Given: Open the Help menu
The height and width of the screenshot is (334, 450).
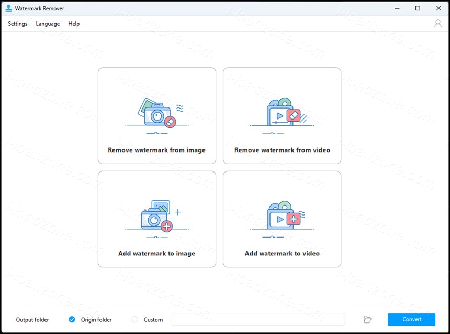Looking at the screenshot, I should coord(74,24).
